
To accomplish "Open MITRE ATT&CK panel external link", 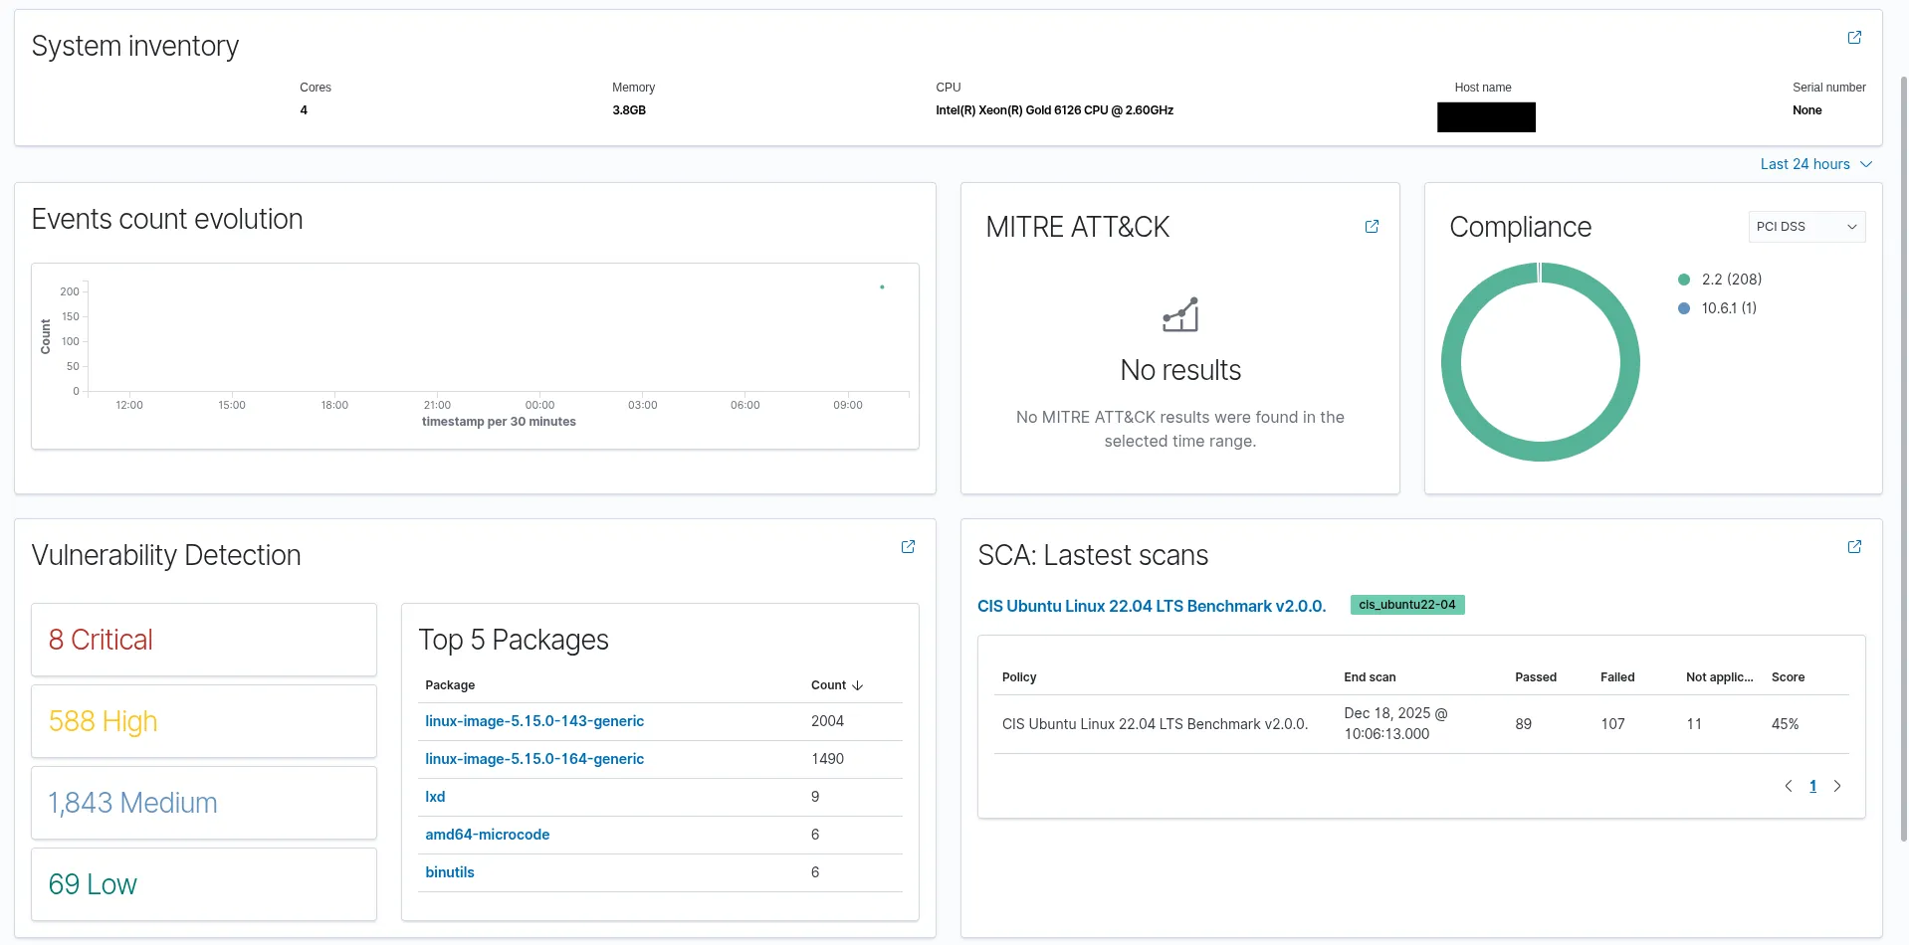I will (x=1373, y=227).
